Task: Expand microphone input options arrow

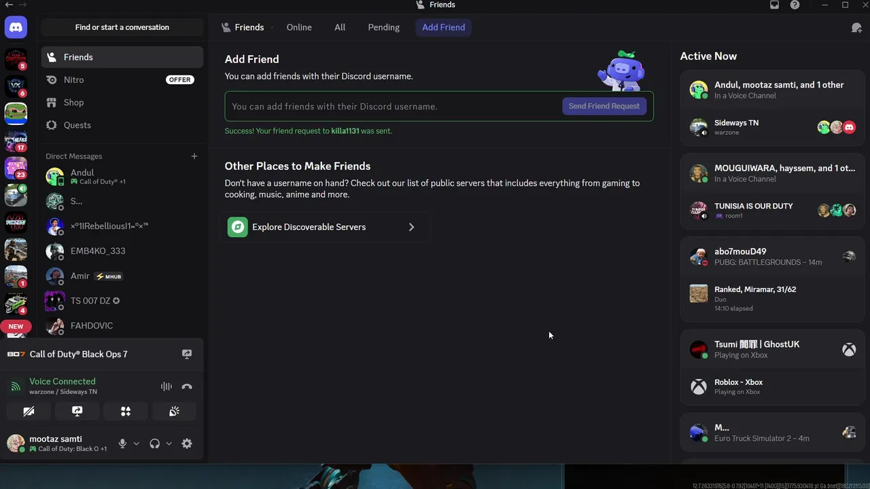Action: point(136,443)
